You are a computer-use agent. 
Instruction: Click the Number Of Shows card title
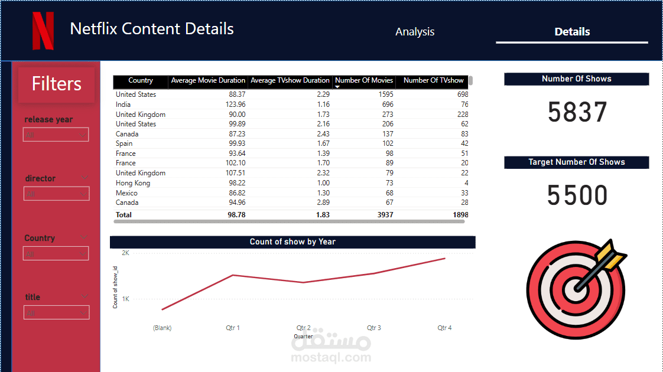point(576,79)
